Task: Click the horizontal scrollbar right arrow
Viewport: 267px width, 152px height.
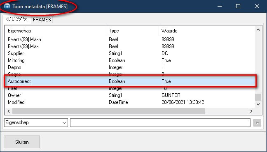Action: tap(251, 111)
